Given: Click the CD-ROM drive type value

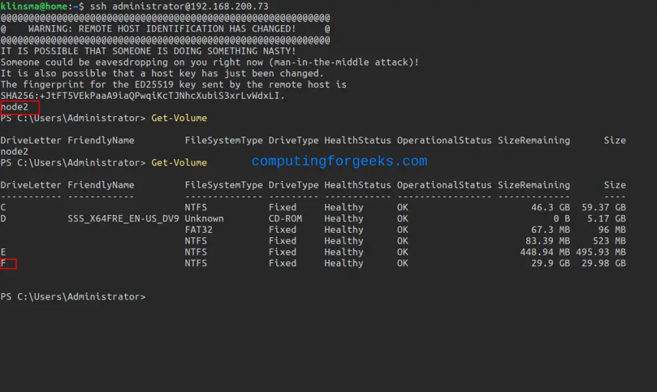Looking at the screenshot, I should tap(285, 219).
